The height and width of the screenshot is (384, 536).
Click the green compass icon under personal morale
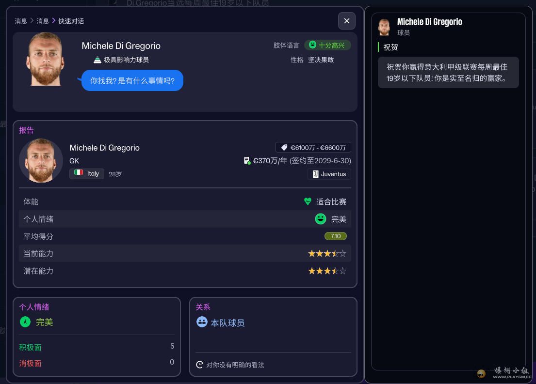25,322
